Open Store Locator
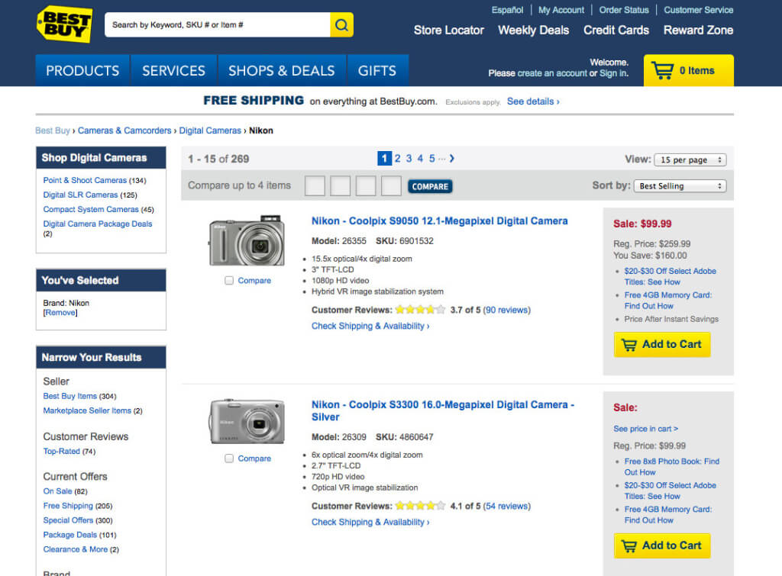782x576 pixels. [449, 31]
